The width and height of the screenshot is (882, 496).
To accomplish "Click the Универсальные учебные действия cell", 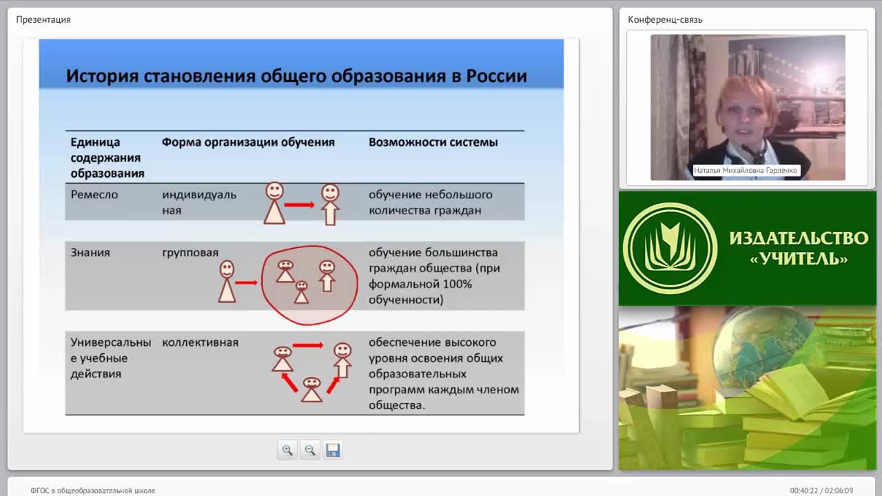I will [x=111, y=358].
